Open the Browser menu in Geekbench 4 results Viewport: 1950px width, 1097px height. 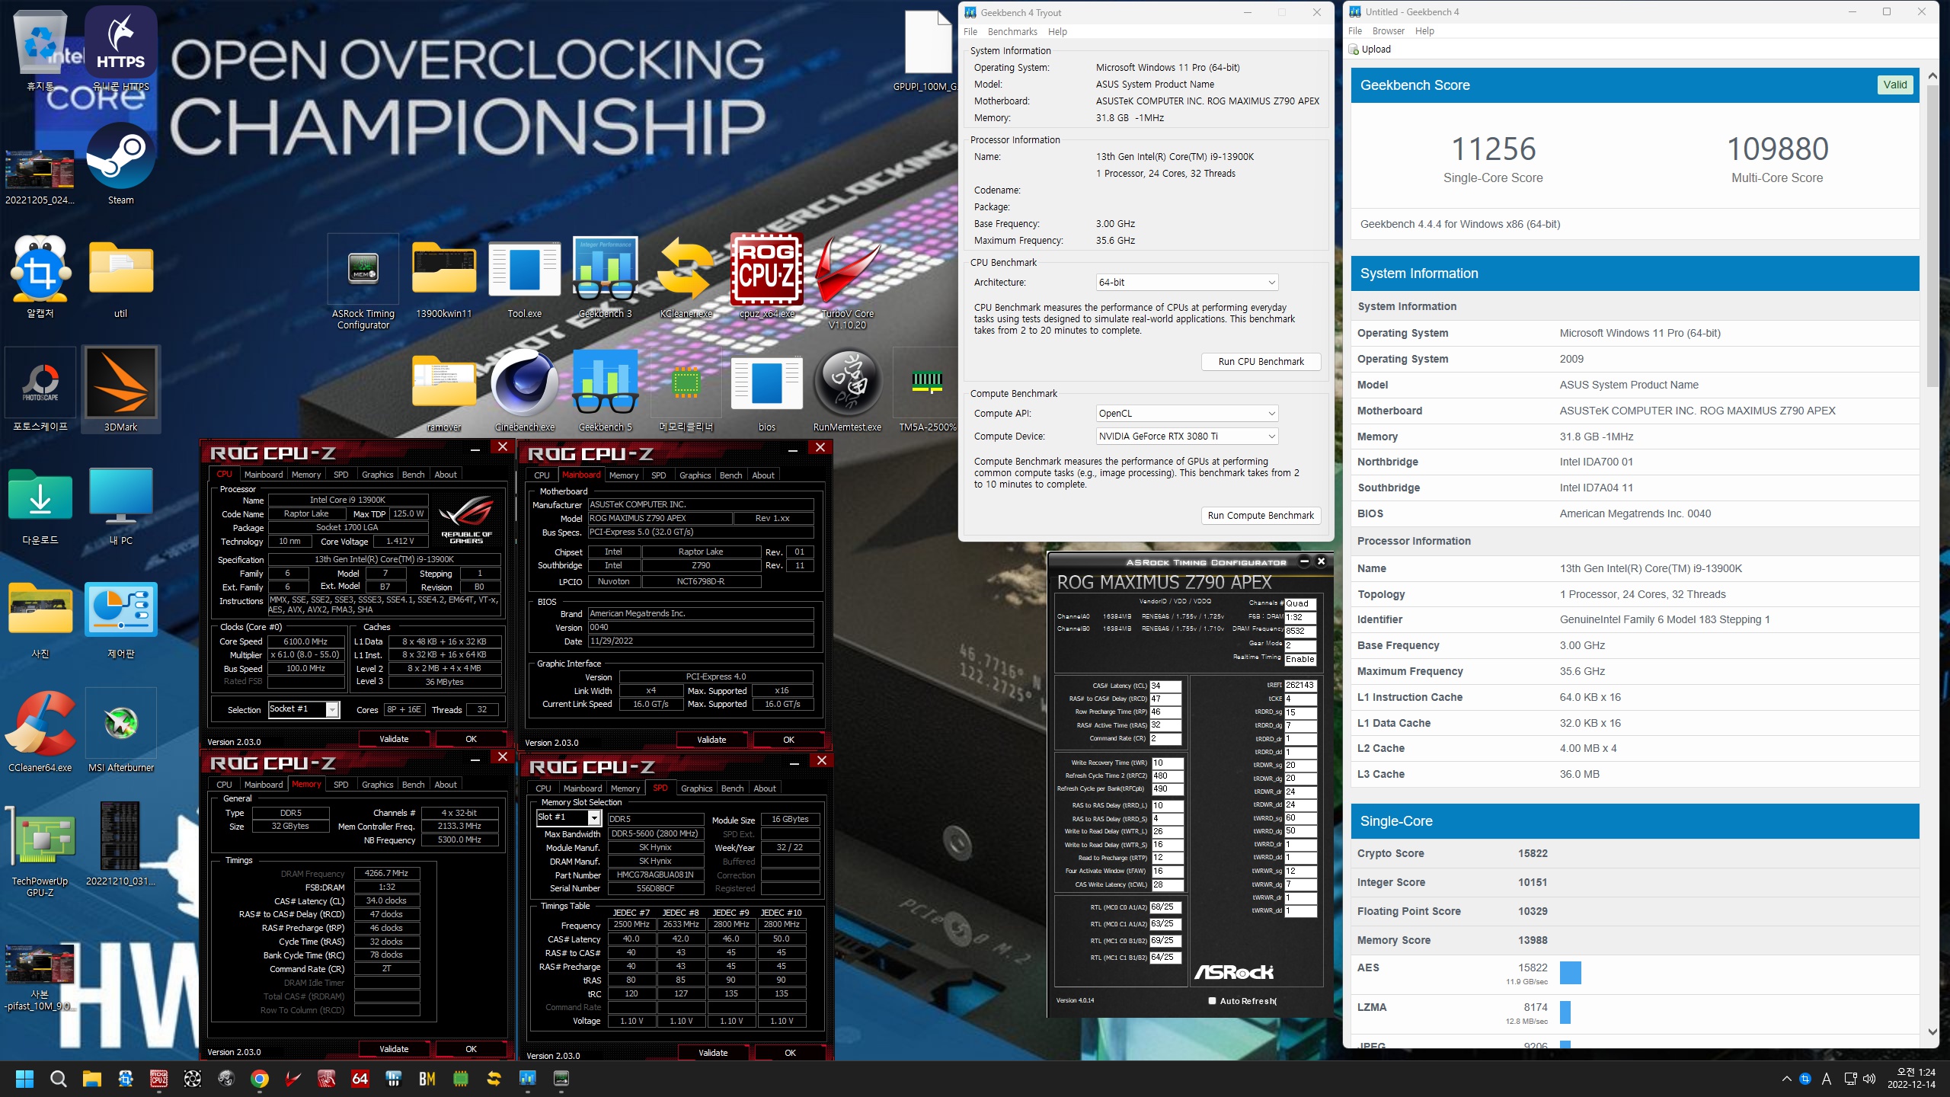(1388, 31)
